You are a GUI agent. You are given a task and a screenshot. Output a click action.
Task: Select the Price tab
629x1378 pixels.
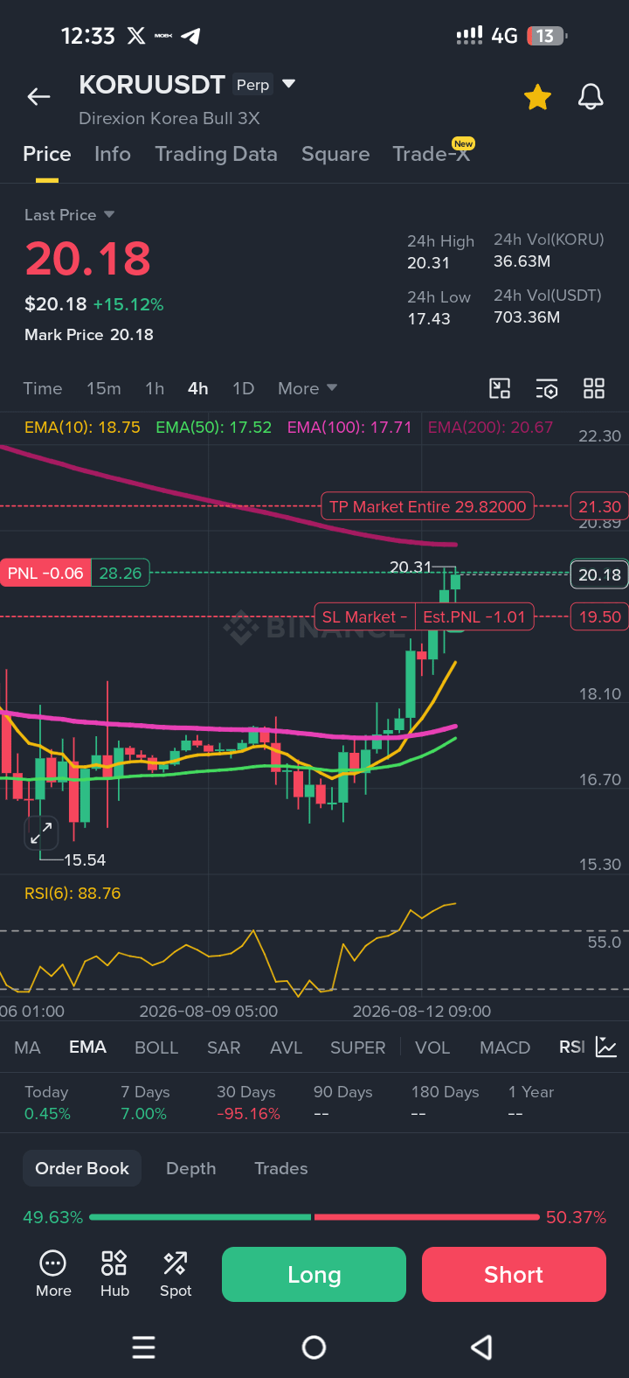click(47, 154)
